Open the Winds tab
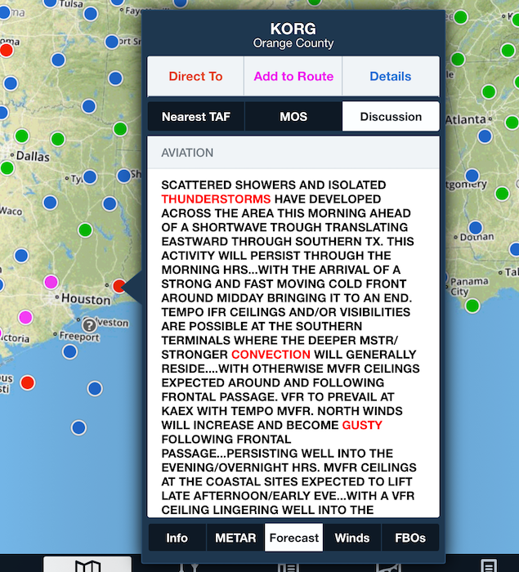The width and height of the screenshot is (519, 572). (352, 538)
